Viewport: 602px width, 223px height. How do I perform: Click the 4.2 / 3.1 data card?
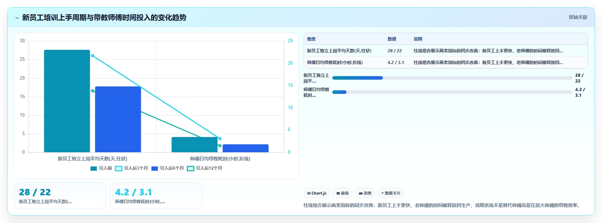[156, 196]
